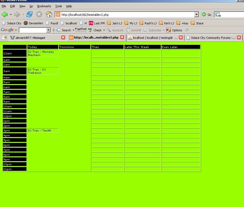This screenshot has width=244, height=207.
Task: Go to the Home page
Action: 49,14
